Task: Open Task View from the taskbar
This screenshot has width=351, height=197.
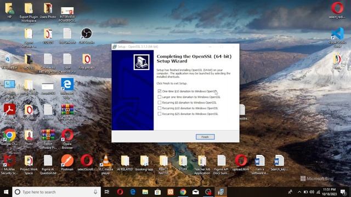Action: [x=107, y=192]
